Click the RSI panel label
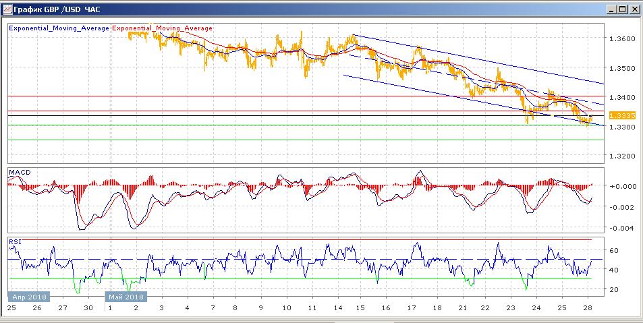The width and height of the screenshot is (643, 323). 15,241
